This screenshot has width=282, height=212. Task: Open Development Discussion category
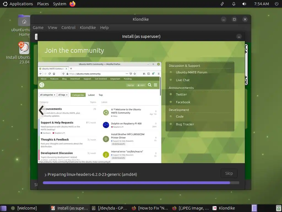point(57,153)
